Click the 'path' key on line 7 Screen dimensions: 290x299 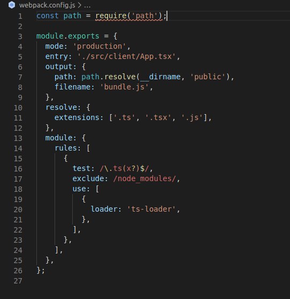(64, 77)
